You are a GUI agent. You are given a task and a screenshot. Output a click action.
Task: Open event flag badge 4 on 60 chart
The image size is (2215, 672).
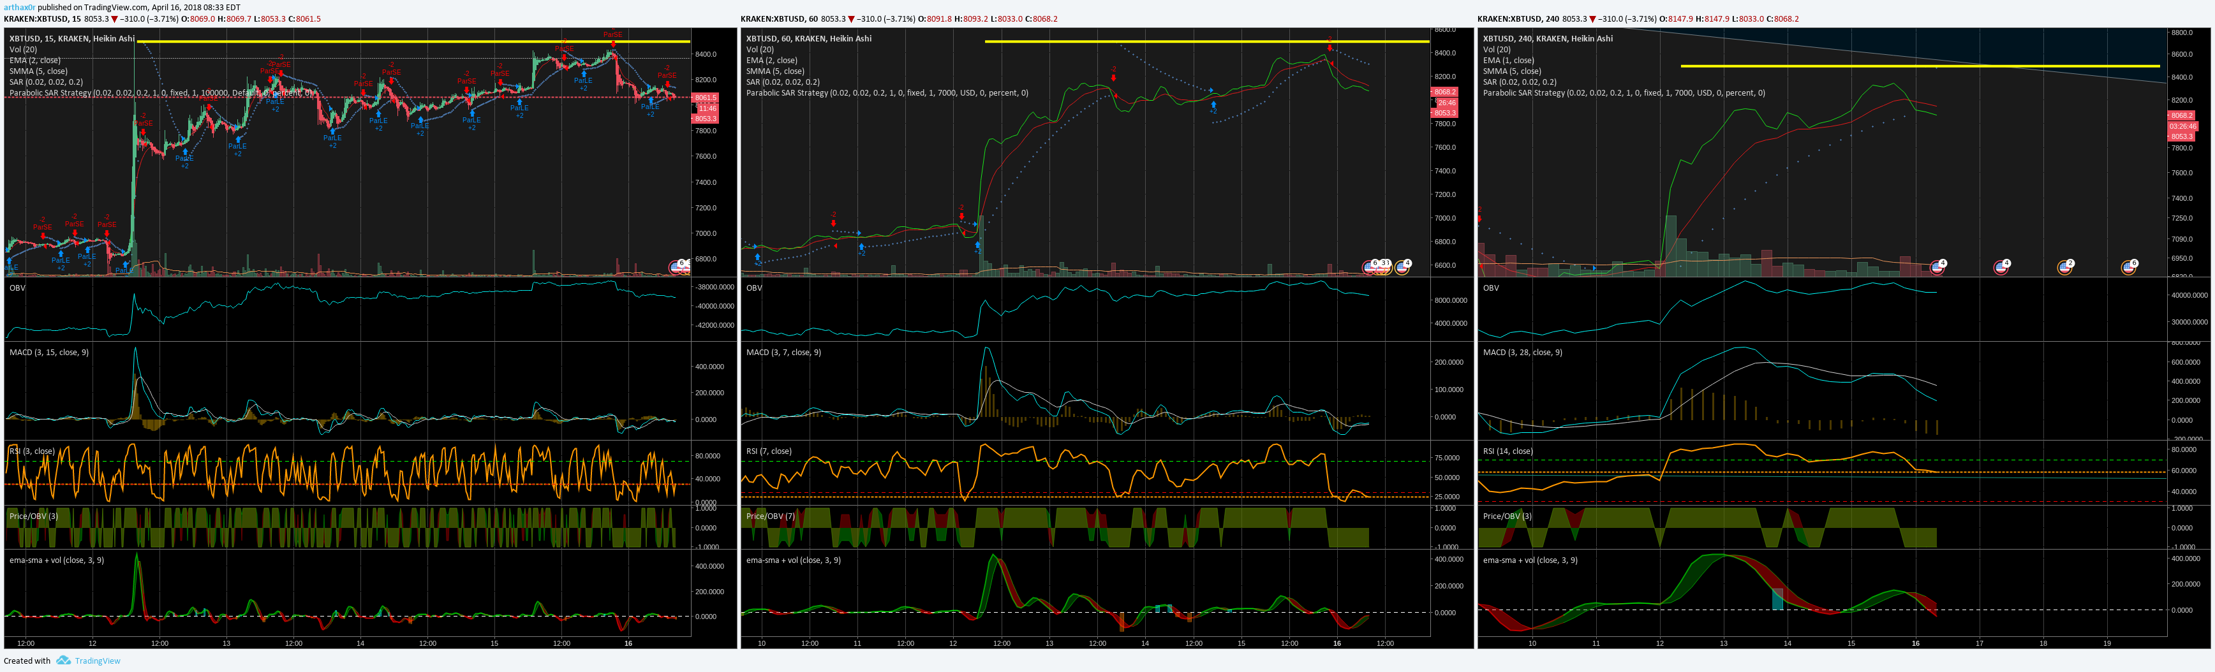tap(1402, 267)
